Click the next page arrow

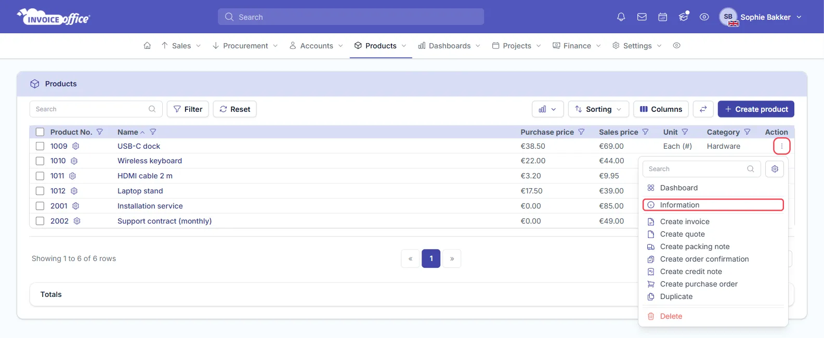pyautogui.click(x=452, y=258)
